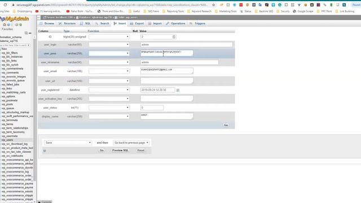Open function dropdown for display_name row
This screenshot has width=361, height=203.
coord(109,117)
